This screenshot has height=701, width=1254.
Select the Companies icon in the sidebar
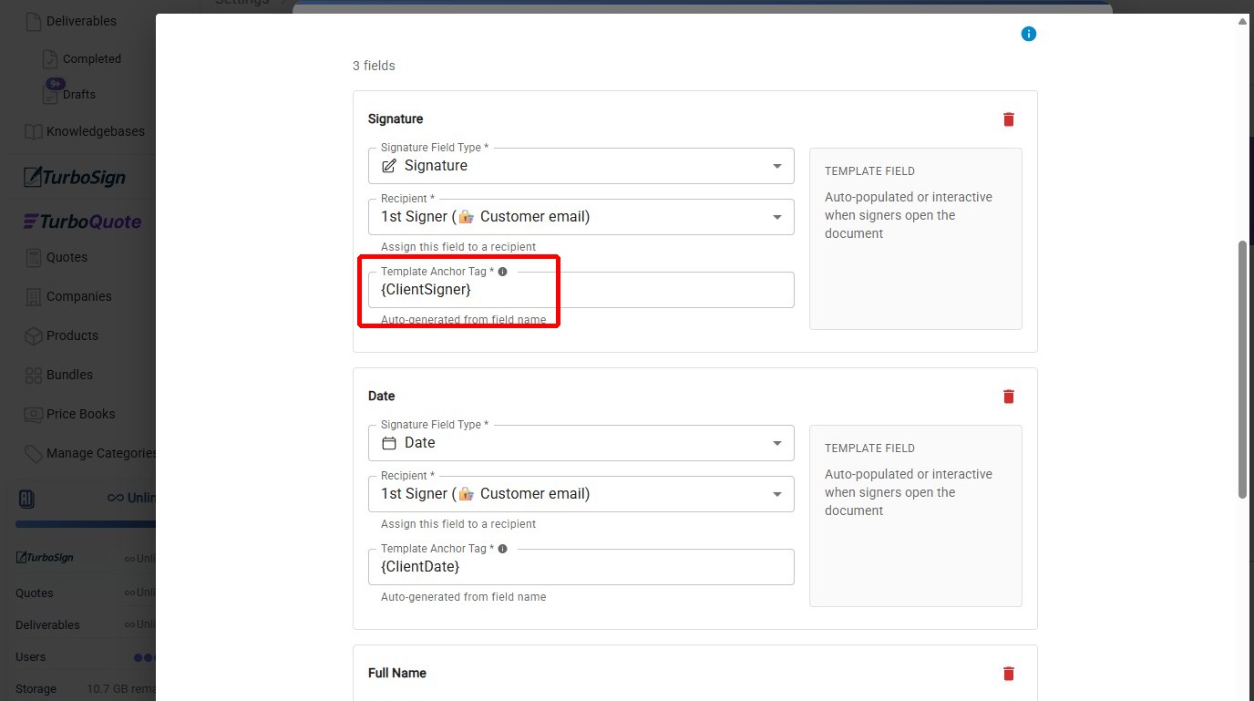[31, 296]
